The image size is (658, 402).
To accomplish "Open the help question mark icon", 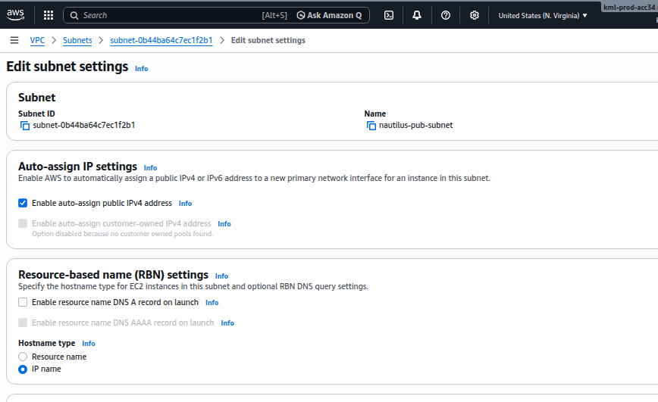I will pyautogui.click(x=446, y=15).
